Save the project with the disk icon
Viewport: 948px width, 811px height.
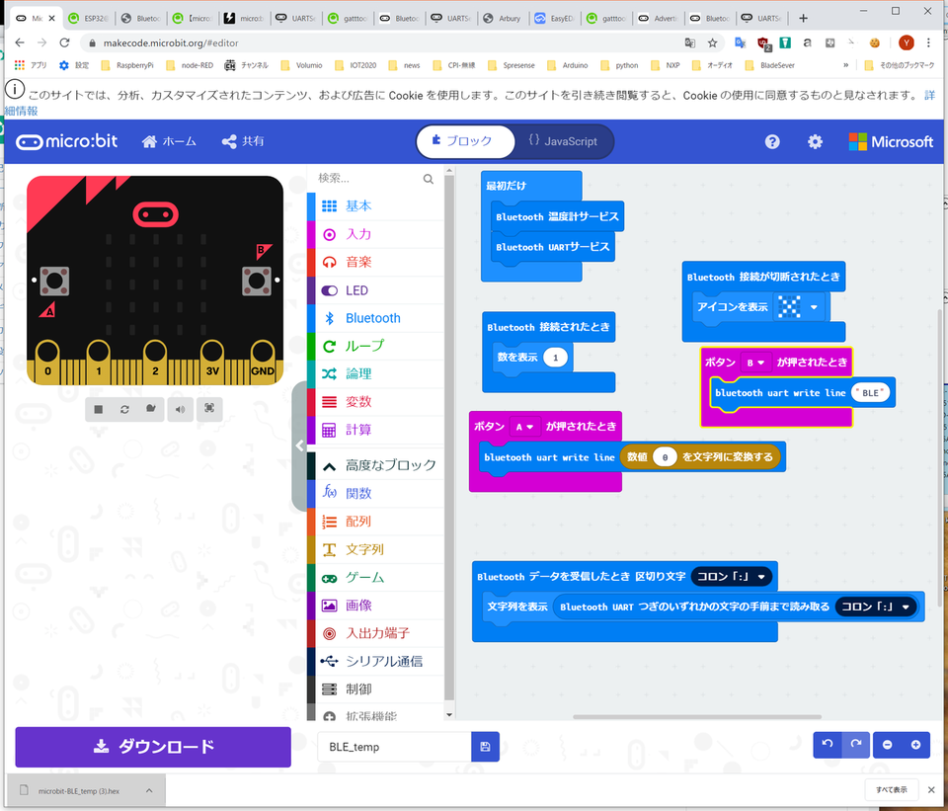coord(485,747)
